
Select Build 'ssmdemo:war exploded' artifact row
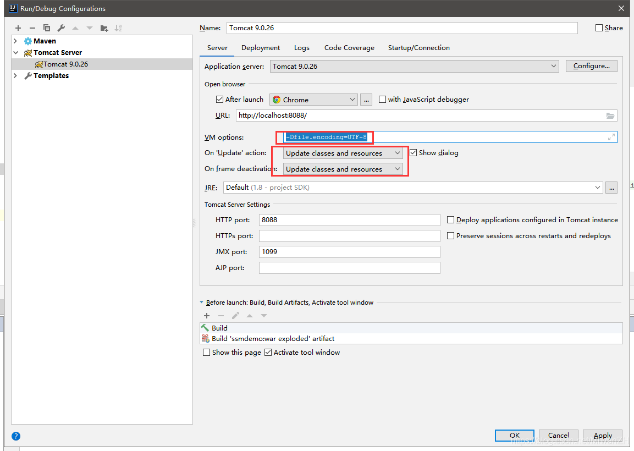(411, 339)
